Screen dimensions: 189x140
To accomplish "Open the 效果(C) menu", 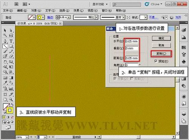I will 78,11.
